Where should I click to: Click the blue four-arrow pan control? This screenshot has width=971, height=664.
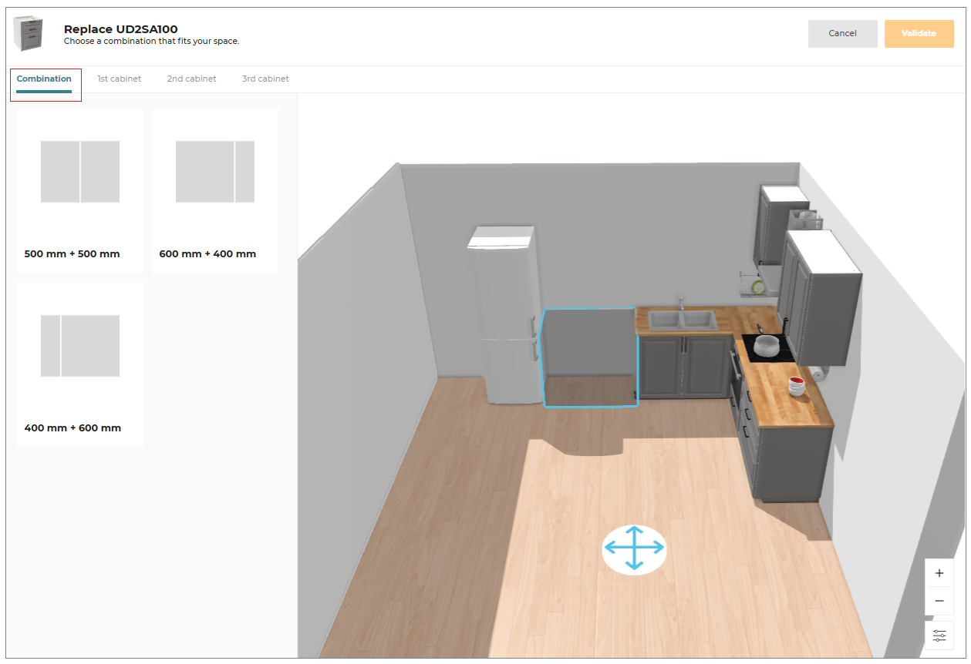tap(633, 548)
